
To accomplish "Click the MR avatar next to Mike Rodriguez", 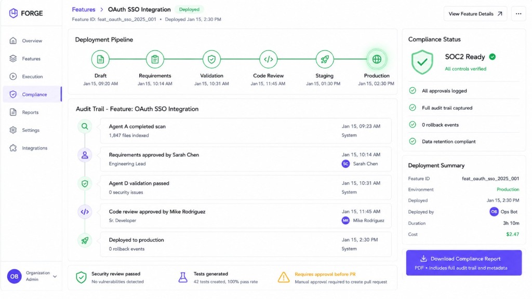I will [345, 220].
